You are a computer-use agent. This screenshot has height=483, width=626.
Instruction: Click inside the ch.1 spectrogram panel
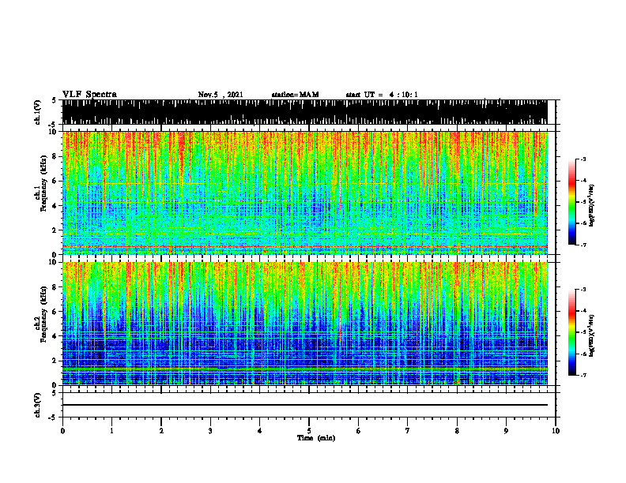point(304,193)
